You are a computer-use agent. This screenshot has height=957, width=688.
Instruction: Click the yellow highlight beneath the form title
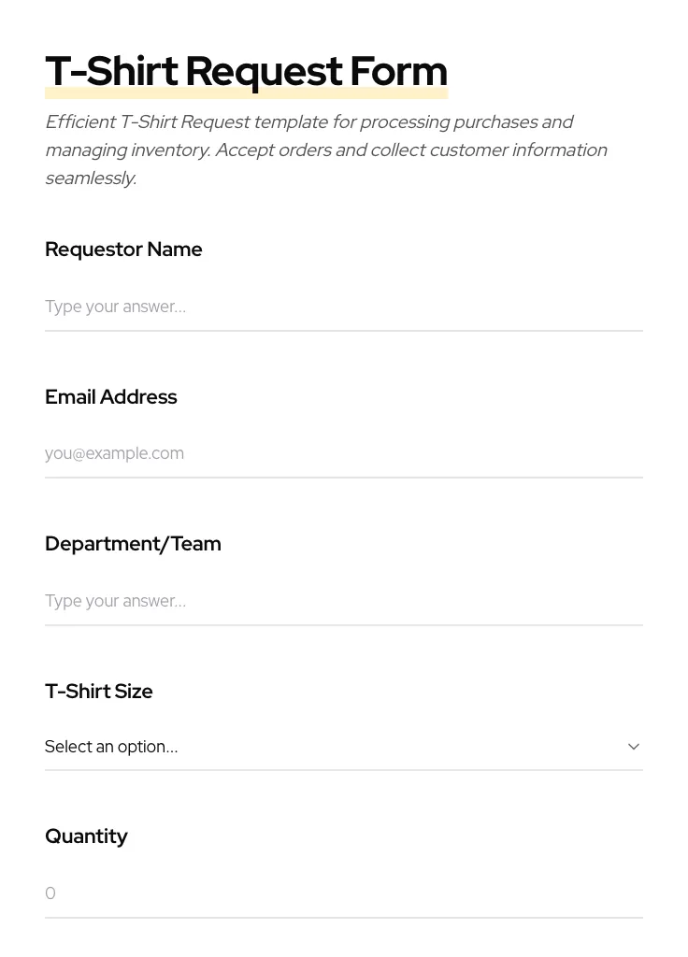(246, 94)
